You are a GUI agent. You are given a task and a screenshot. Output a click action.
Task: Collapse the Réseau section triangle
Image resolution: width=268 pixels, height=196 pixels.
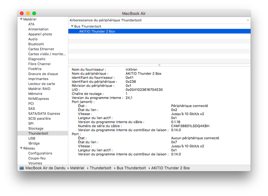click(21, 148)
